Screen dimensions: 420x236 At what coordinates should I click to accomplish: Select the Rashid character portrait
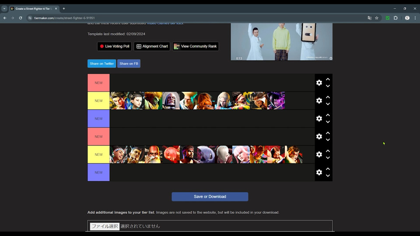coord(259,101)
